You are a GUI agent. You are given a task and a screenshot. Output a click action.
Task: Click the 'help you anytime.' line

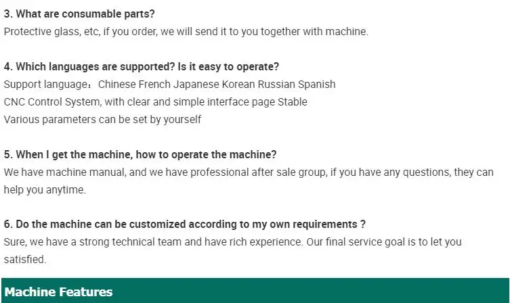45,189
